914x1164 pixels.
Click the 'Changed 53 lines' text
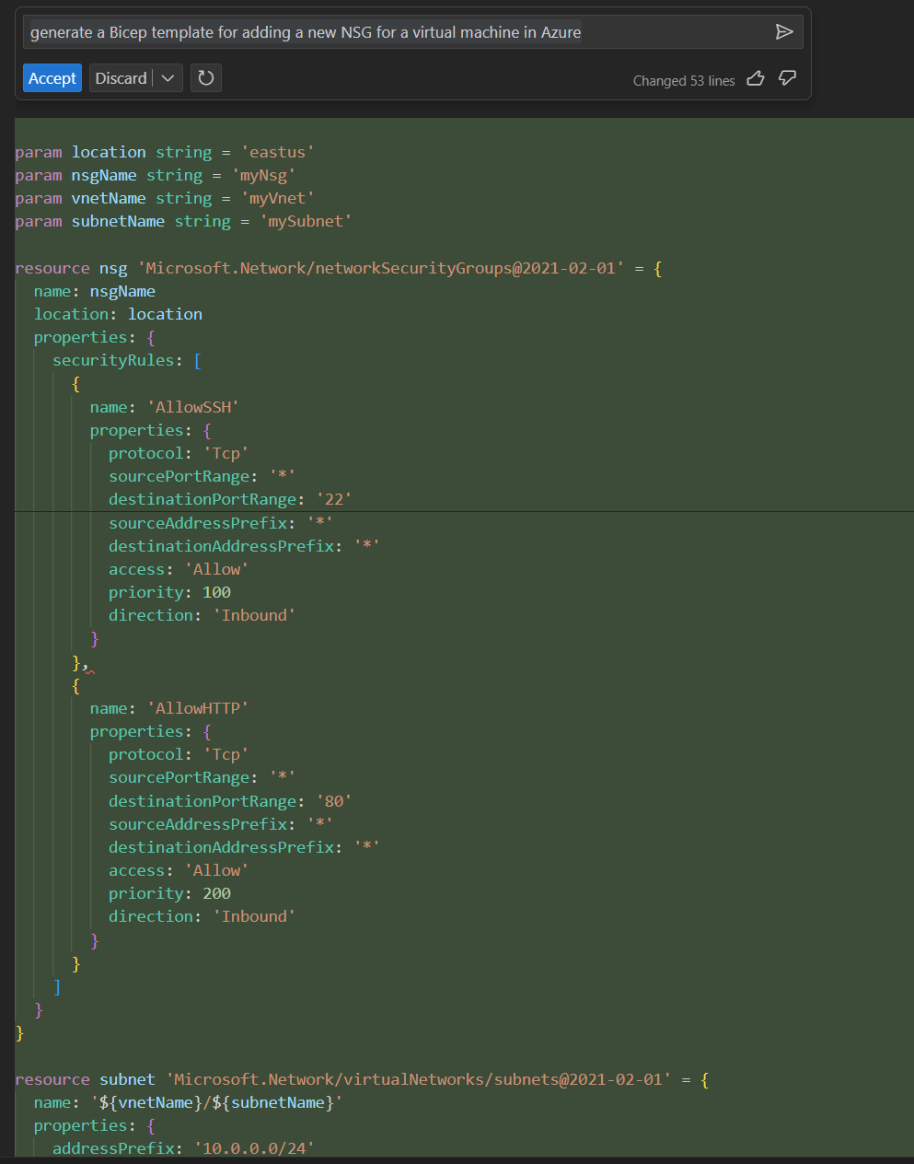[684, 81]
